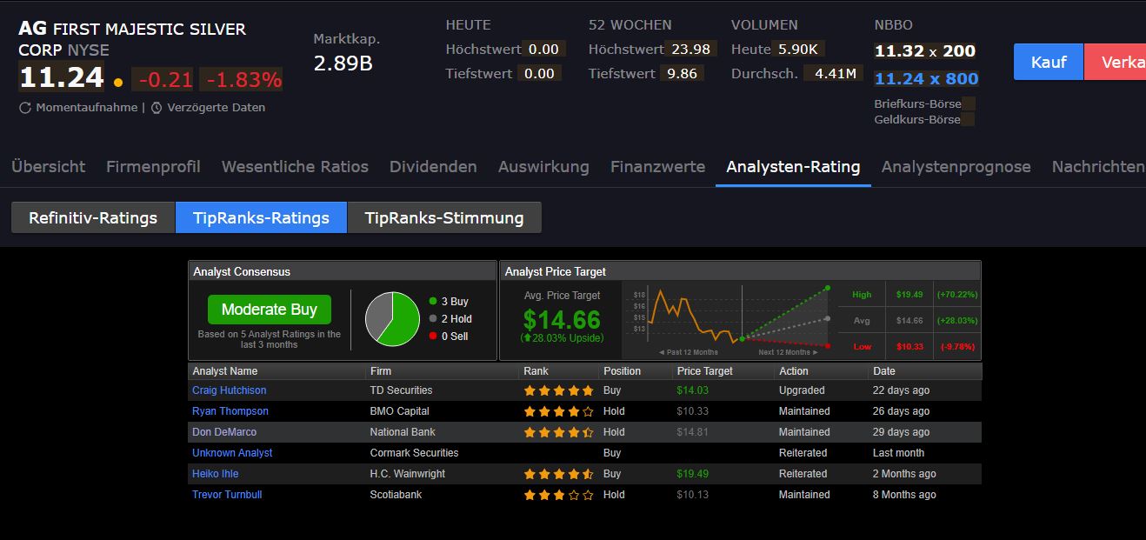Sort by Rank column header
Image resolution: width=1146 pixels, height=540 pixels.
click(x=536, y=371)
